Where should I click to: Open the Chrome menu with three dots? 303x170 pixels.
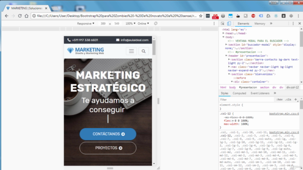(299, 16)
